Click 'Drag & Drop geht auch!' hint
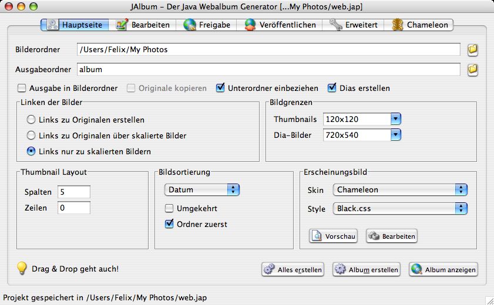This screenshot has height=305, width=494. (x=75, y=269)
